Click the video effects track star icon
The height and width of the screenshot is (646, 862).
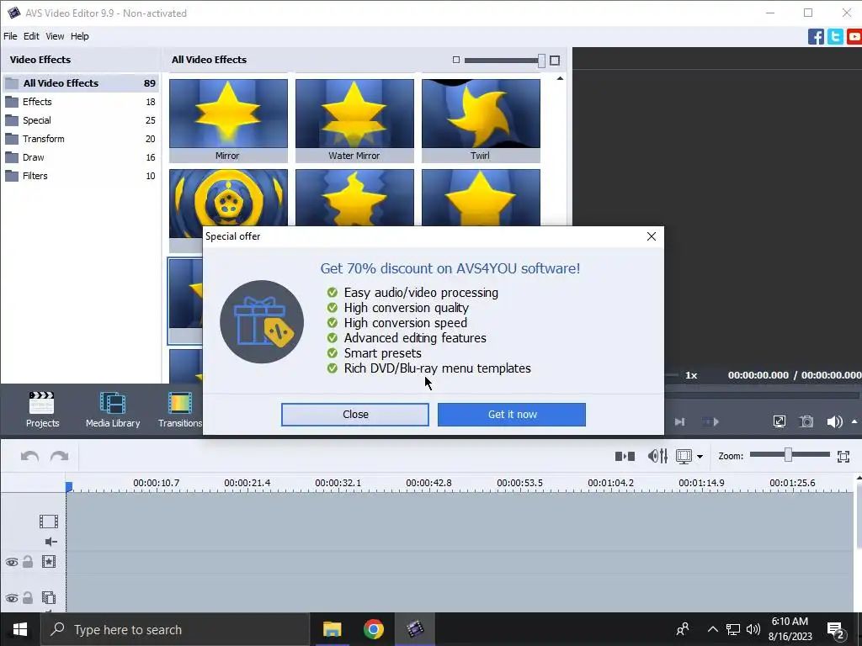[x=49, y=561]
